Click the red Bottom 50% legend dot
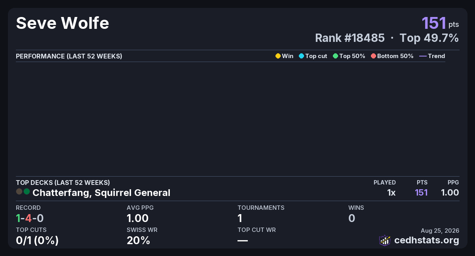The image size is (475, 256). (373, 56)
